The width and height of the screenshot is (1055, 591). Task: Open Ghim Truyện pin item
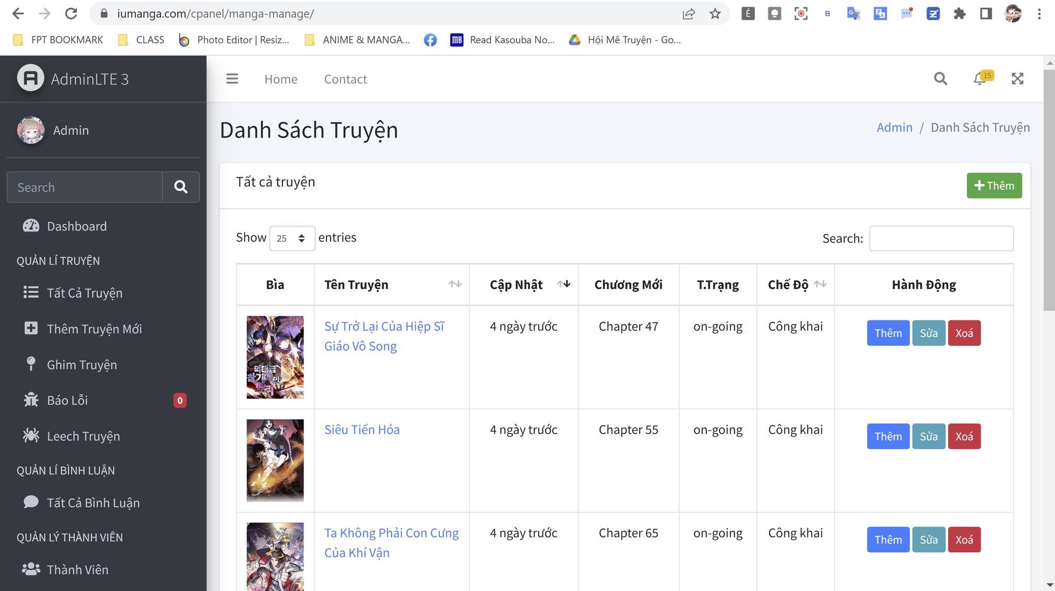tap(82, 365)
